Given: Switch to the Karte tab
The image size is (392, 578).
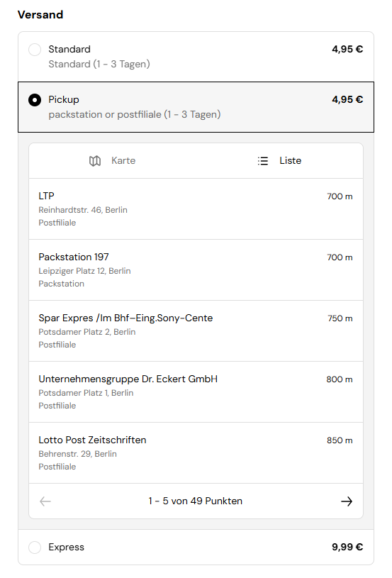Looking at the screenshot, I should click(x=113, y=161).
